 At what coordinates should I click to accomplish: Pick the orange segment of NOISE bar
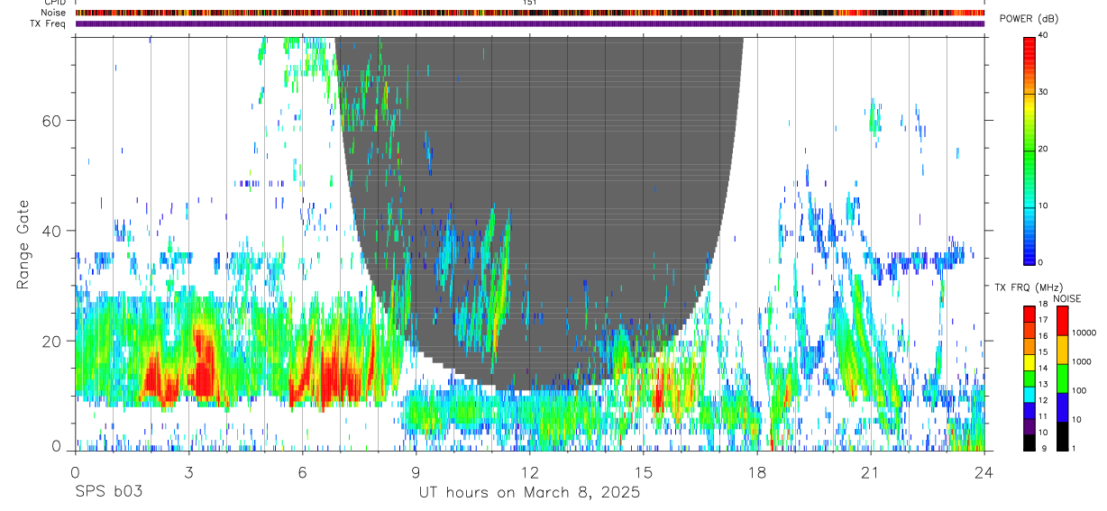click(1062, 350)
